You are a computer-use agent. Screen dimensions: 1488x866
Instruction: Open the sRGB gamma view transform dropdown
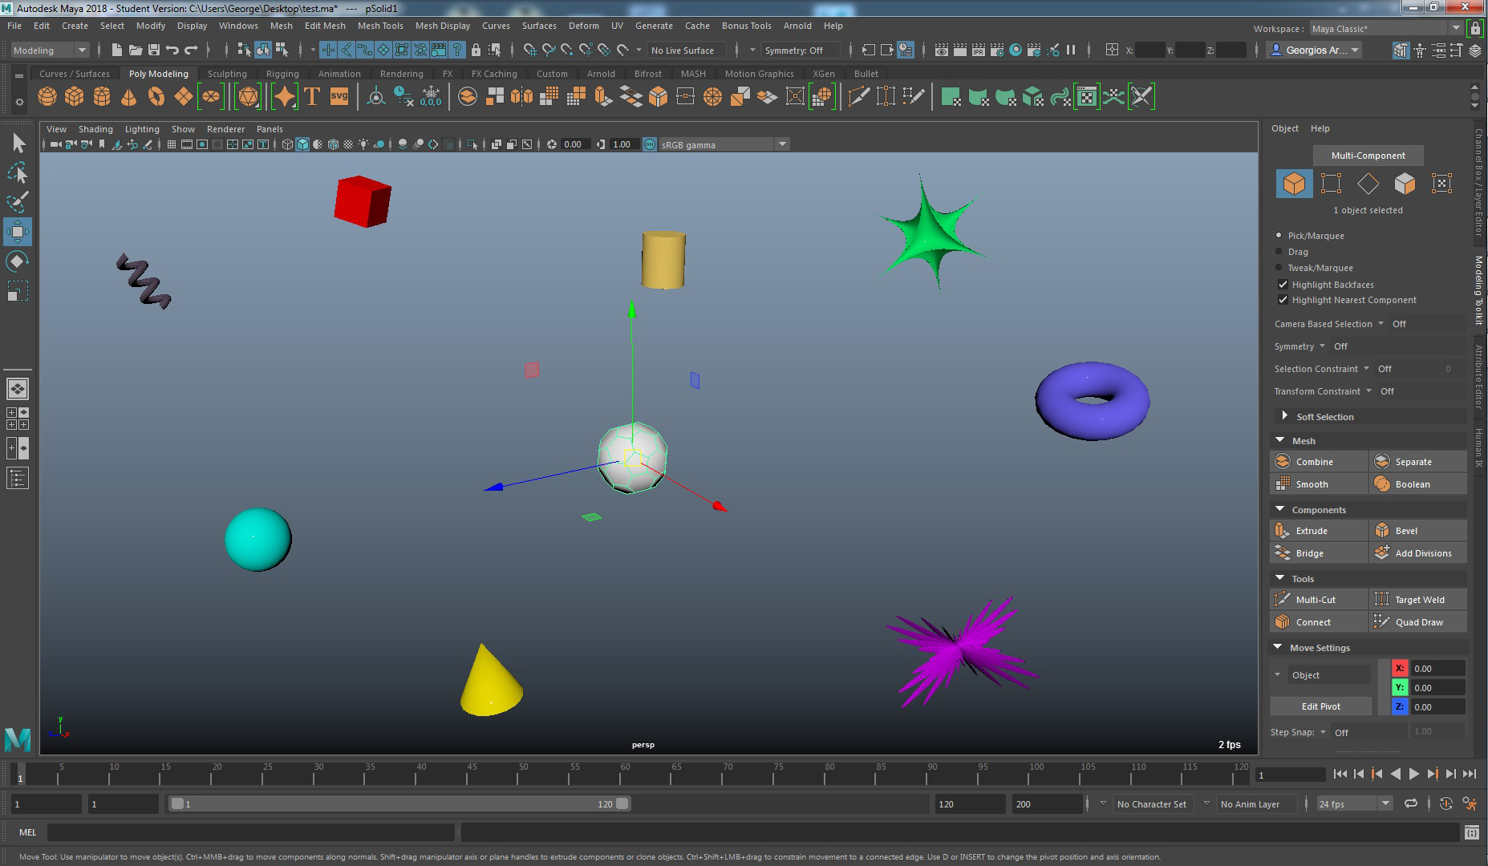coord(724,144)
